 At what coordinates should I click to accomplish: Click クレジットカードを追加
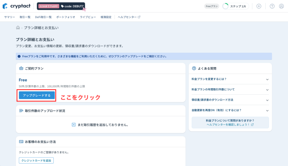click(x=36, y=160)
